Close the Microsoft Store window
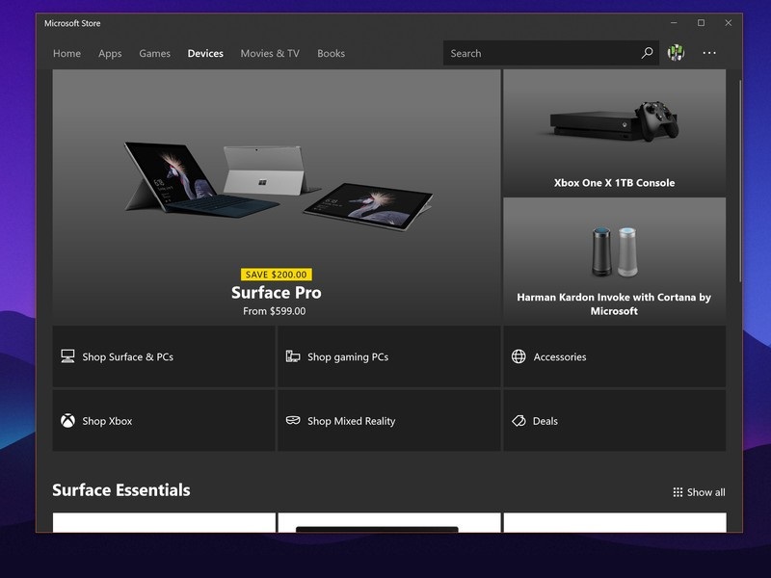This screenshot has width=771, height=578. 729,22
